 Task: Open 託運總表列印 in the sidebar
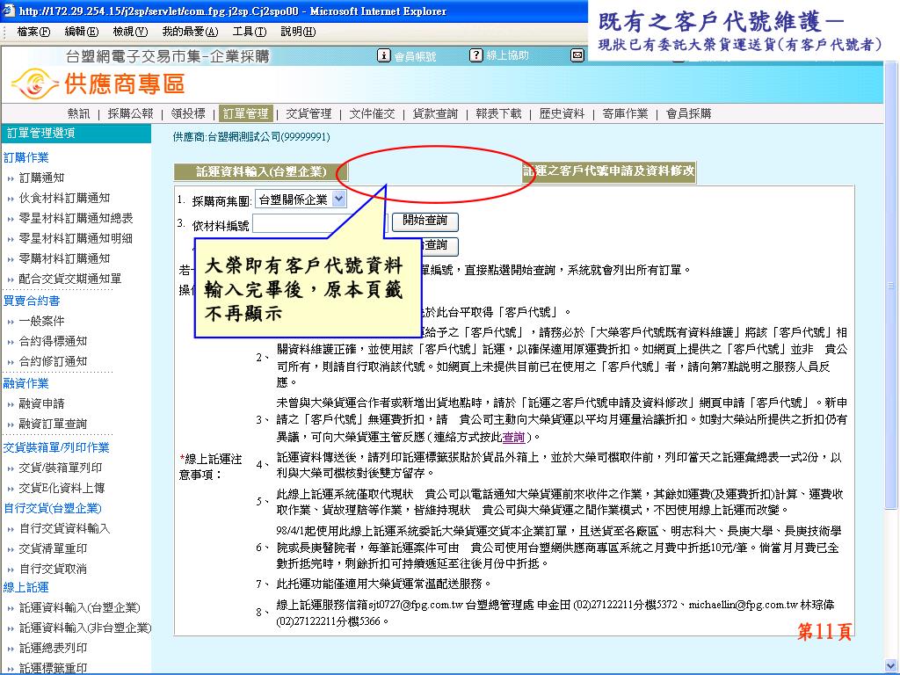53,648
